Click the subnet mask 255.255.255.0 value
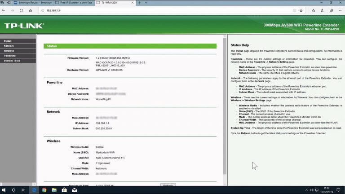 click(104, 128)
